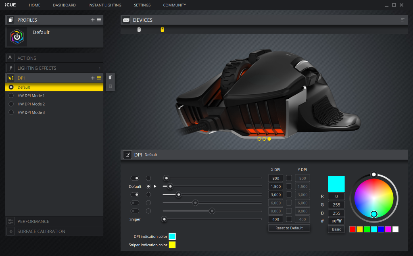Enable the 6,000 DPI stage toggle

pyautogui.click(x=135, y=203)
